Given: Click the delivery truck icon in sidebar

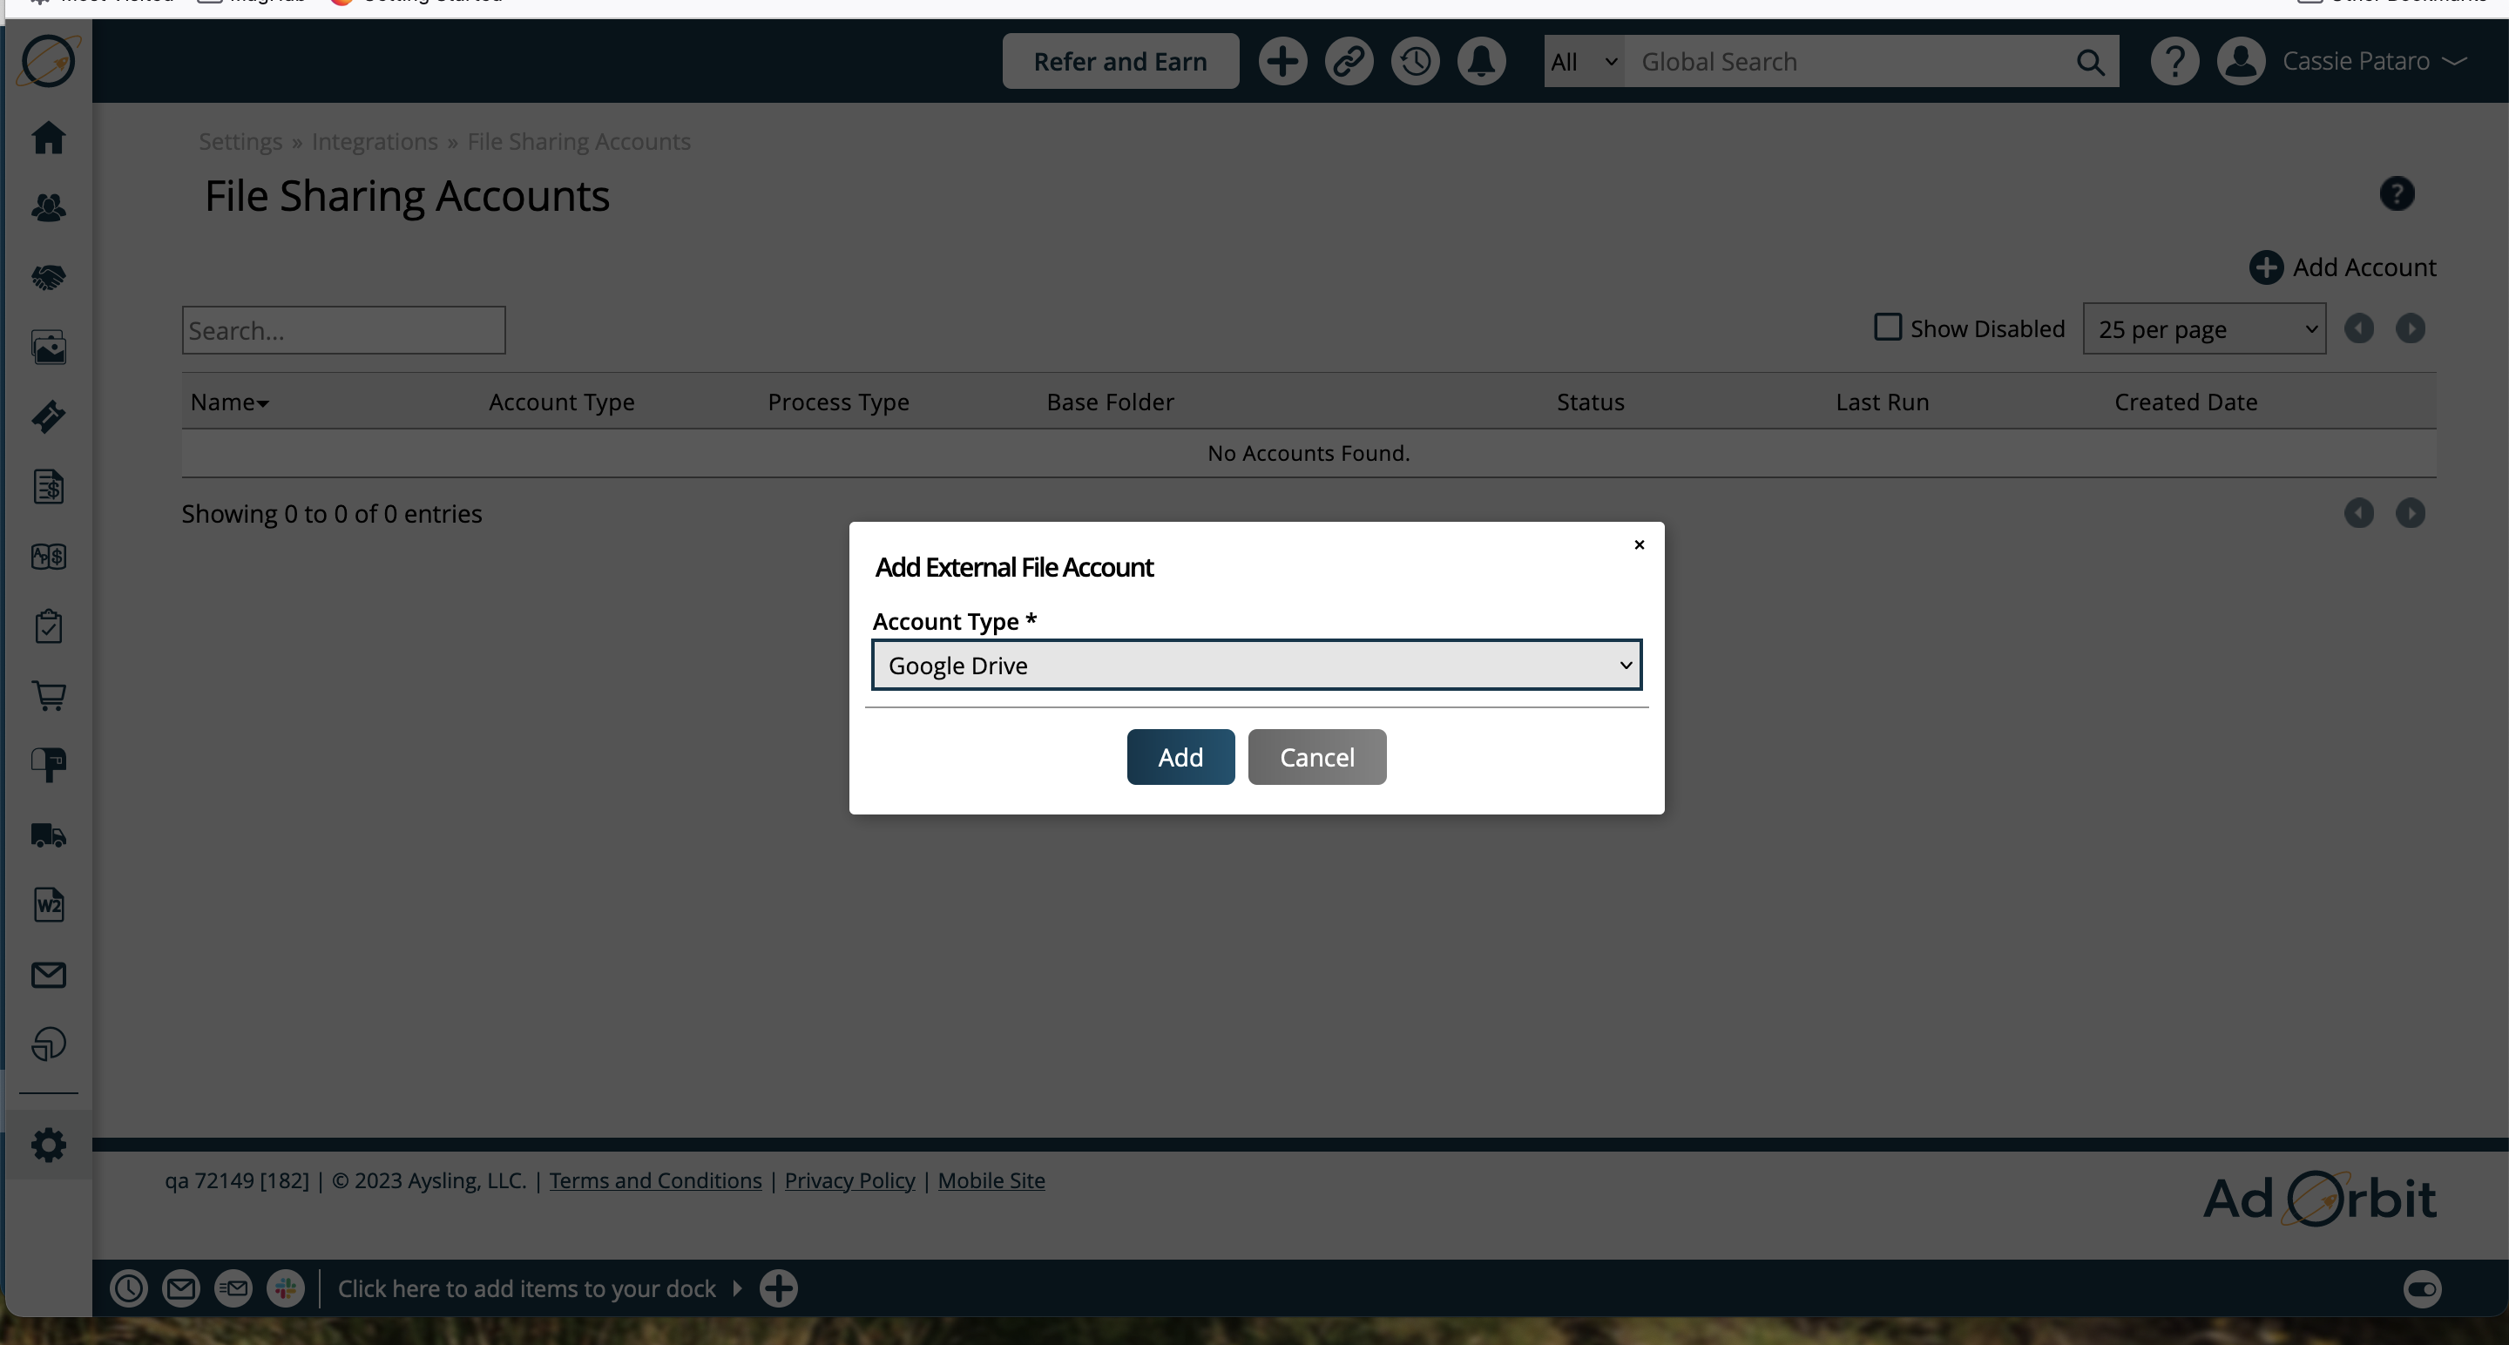Looking at the screenshot, I should tap(48, 835).
